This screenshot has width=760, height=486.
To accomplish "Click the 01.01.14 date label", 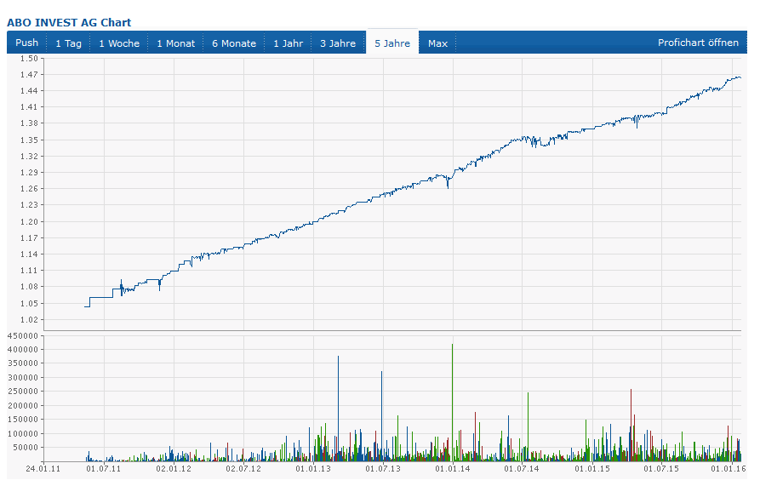I will pyautogui.click(x=453, y=469).
